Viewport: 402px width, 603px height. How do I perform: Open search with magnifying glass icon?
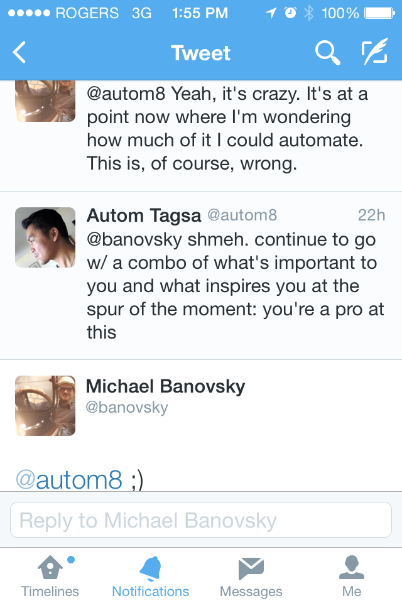[327, 53]
